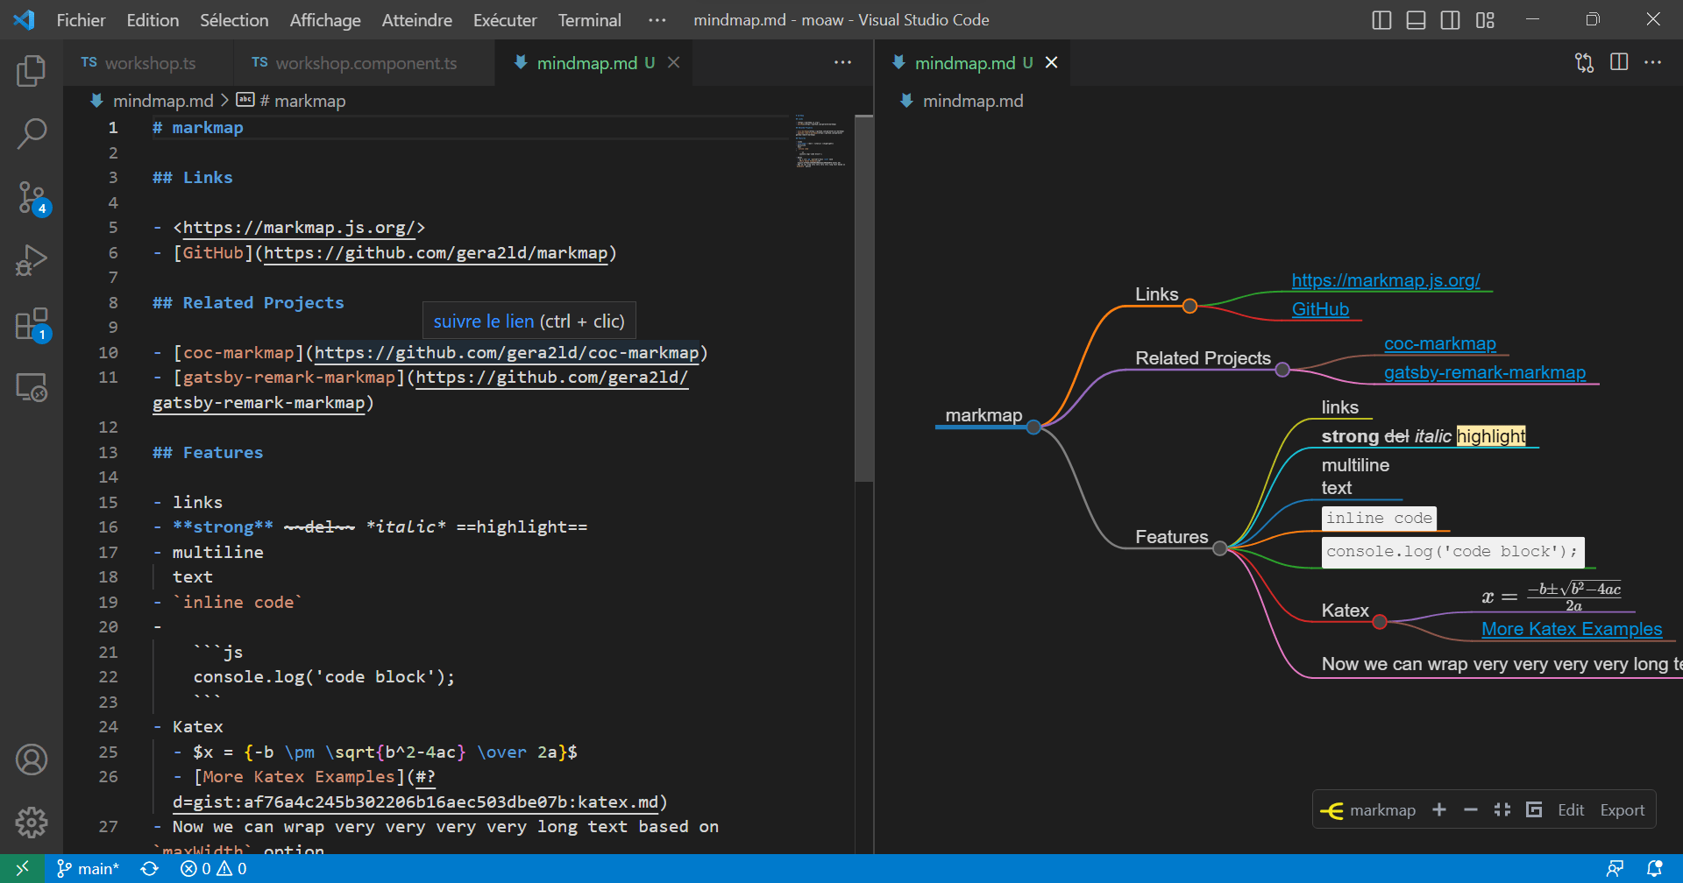Switch to the workshop.ts tab

pos(149,62)
